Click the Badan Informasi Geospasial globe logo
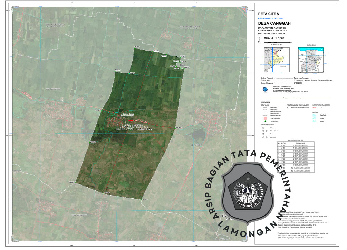Viewport: 347px width, 250px height. click(x=265, y=89)
